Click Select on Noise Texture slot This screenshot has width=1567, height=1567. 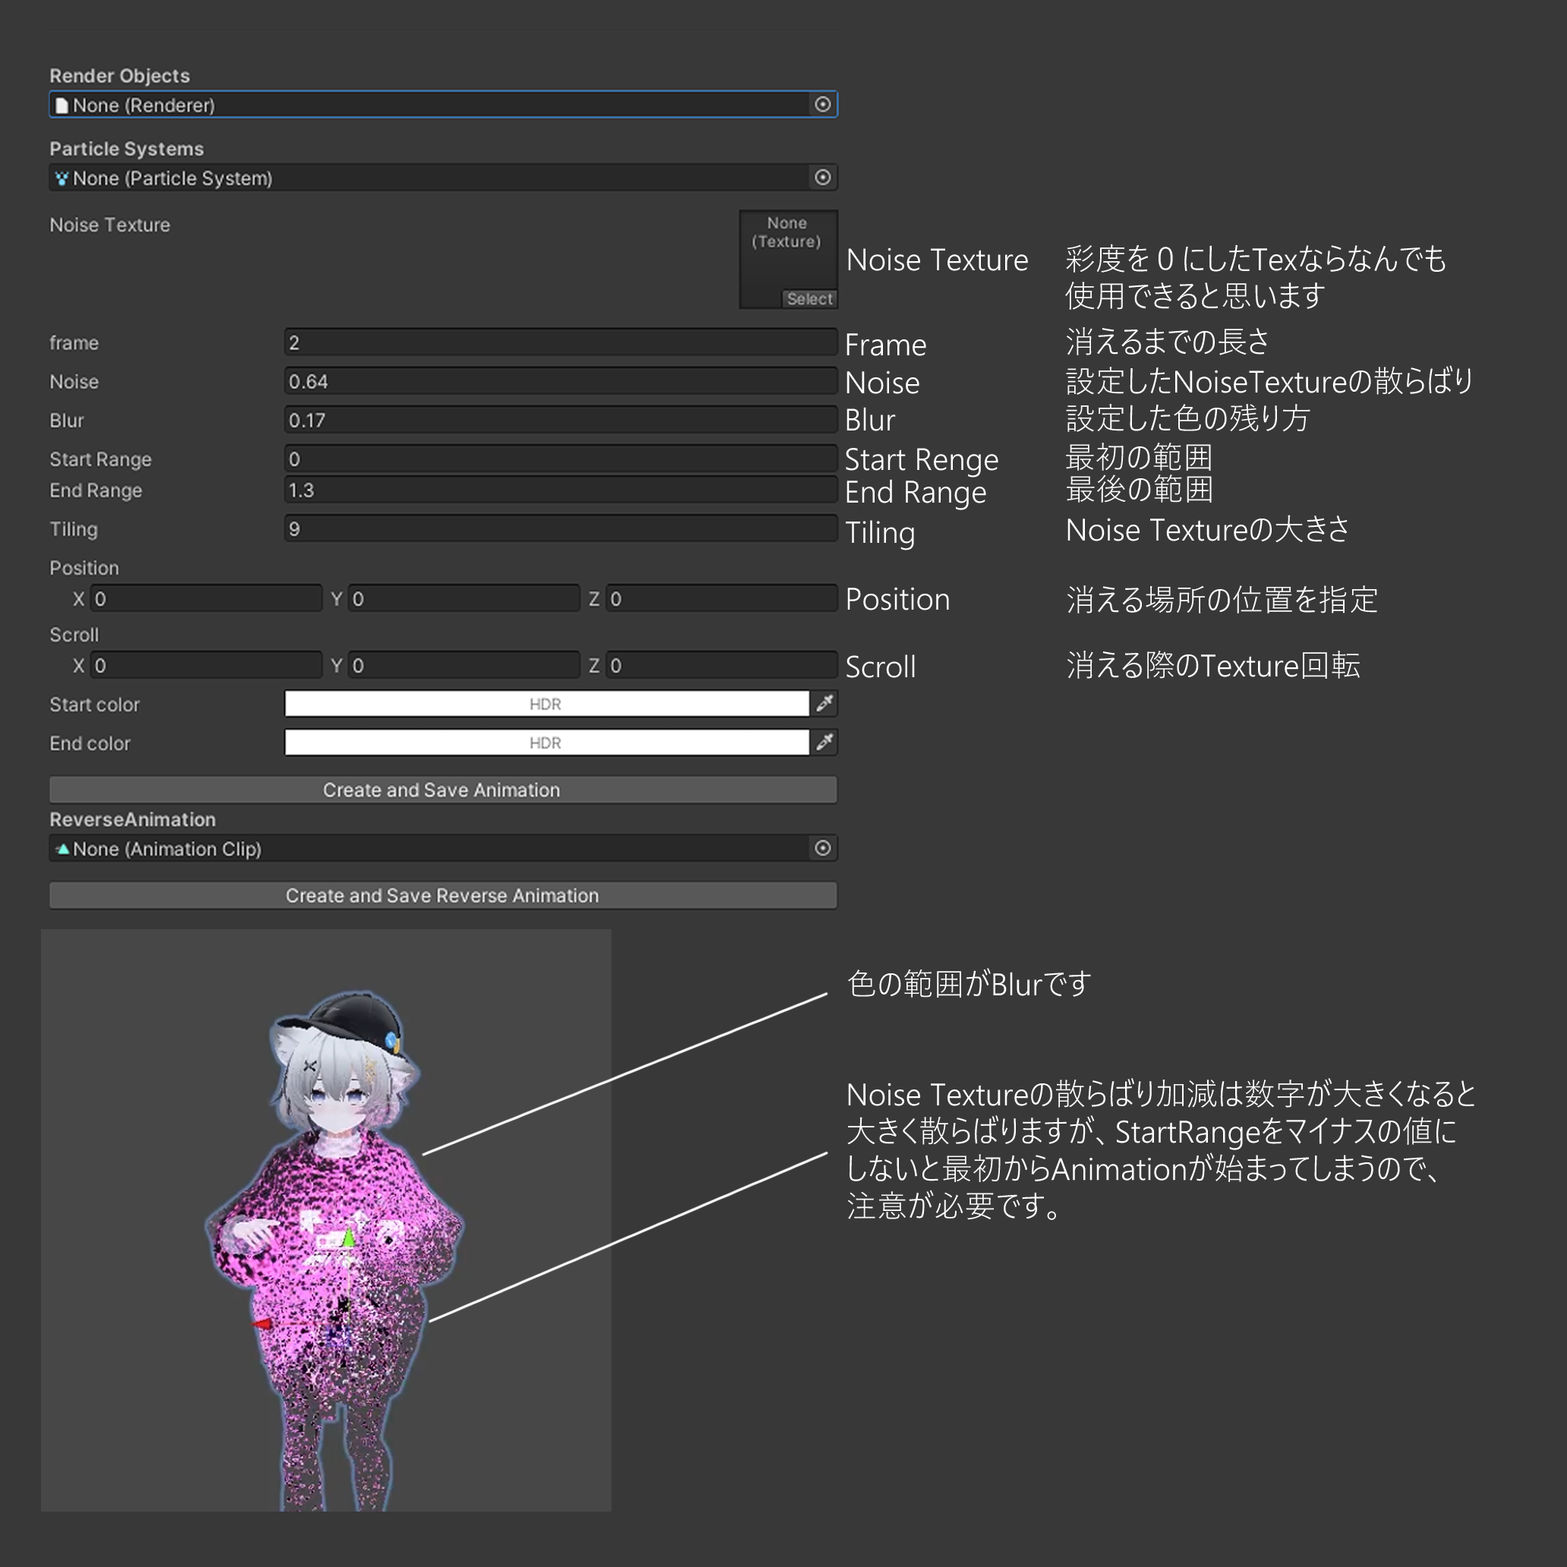pyautogui.click(x=809, y=298)
